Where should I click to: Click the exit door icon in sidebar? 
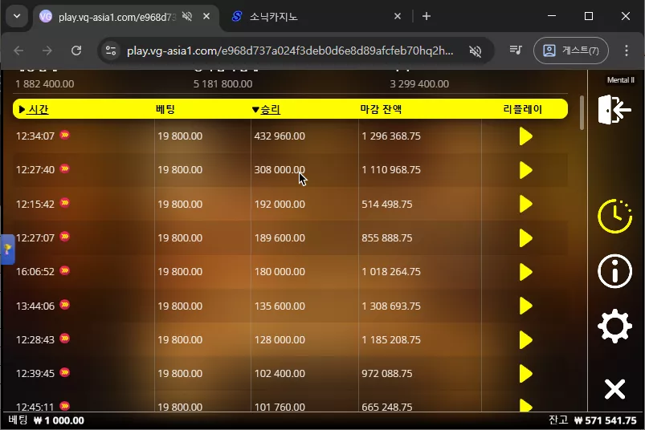coord(614,109)
